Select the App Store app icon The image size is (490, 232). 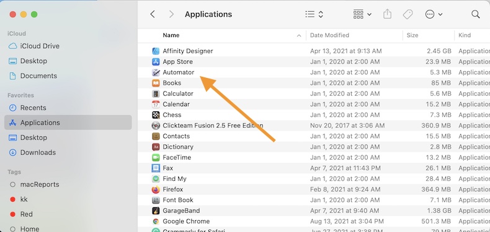[x=156, y=62]
